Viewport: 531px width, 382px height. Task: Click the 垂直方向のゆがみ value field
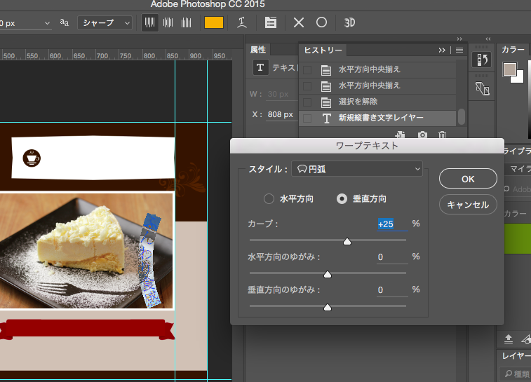(392, 290)
